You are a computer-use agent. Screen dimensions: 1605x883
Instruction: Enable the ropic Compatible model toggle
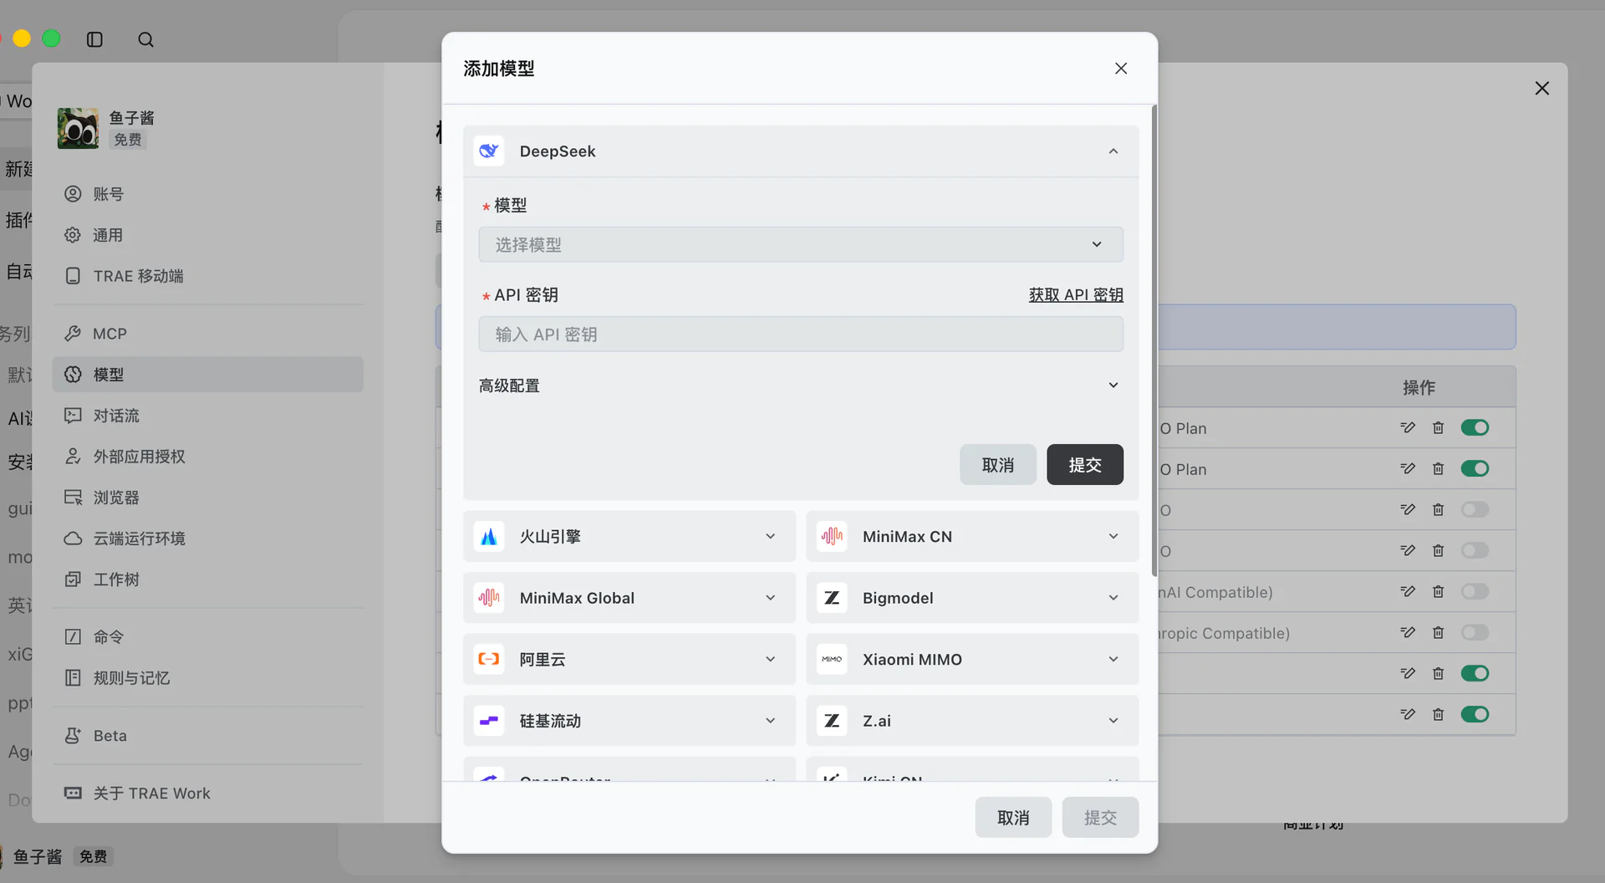coord(1475,633)
